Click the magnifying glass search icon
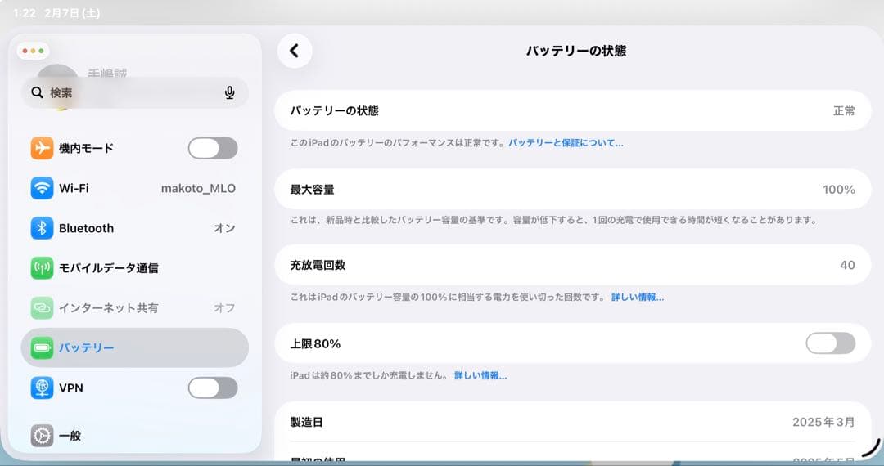The height and width of the screenshot is (466, 884). click(37, 92)
